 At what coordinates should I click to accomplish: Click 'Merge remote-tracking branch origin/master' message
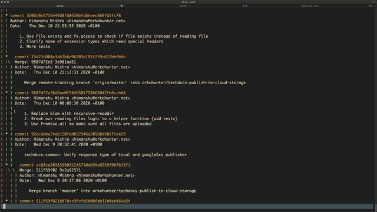click(x=135, y=82)
